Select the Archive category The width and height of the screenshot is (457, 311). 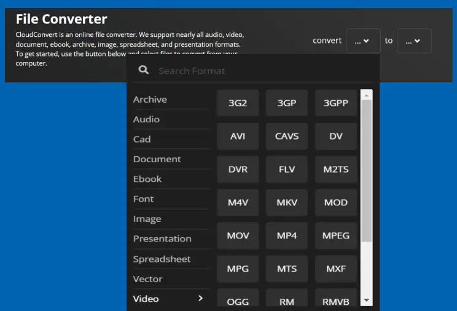tap(171, 100)
